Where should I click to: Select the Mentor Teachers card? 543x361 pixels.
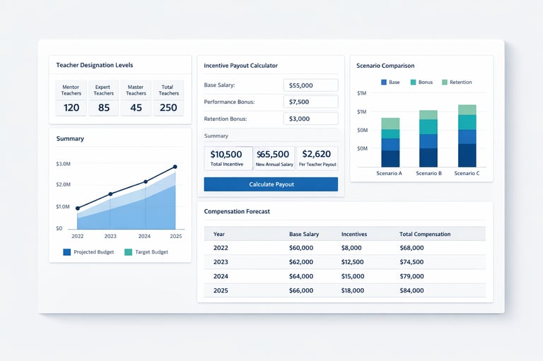pyautogui.click(x=71, y=98)
